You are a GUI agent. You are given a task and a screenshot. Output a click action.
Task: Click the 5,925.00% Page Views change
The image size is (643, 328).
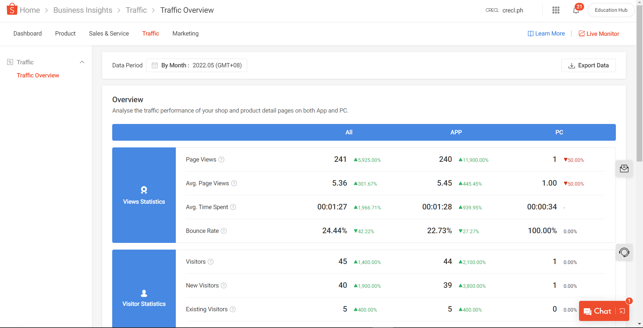367,160
